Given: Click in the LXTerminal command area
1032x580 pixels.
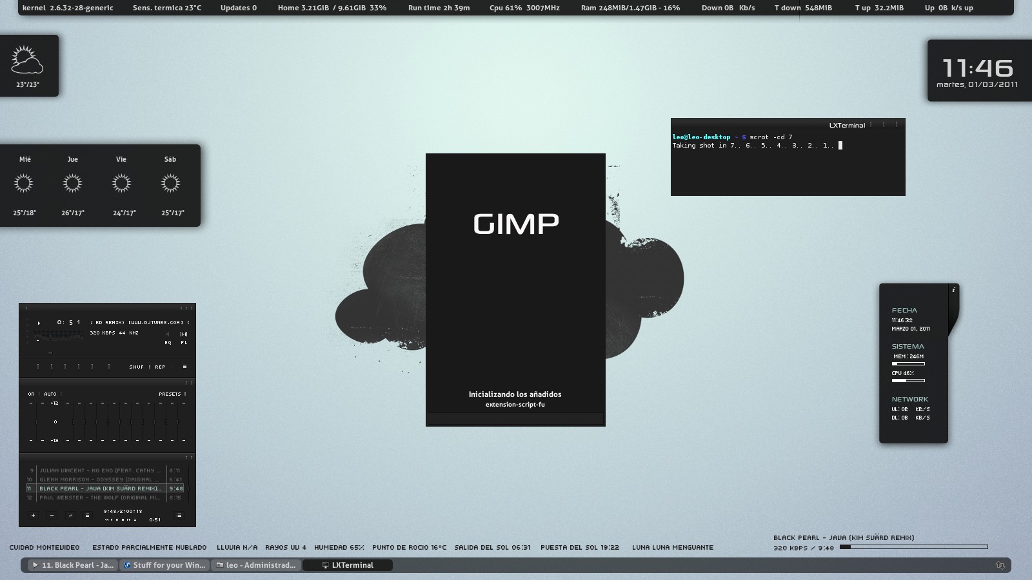Looking at the screenshot, I should tap(788, 164).
